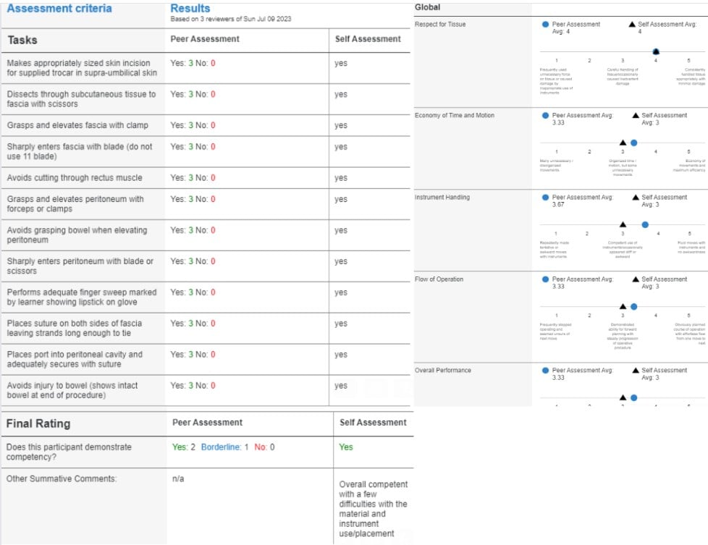708x545 pixels.
Task: Click the Self Assessment column header beside Tasks
Action: pyautogui.click(x=368, y=39)
